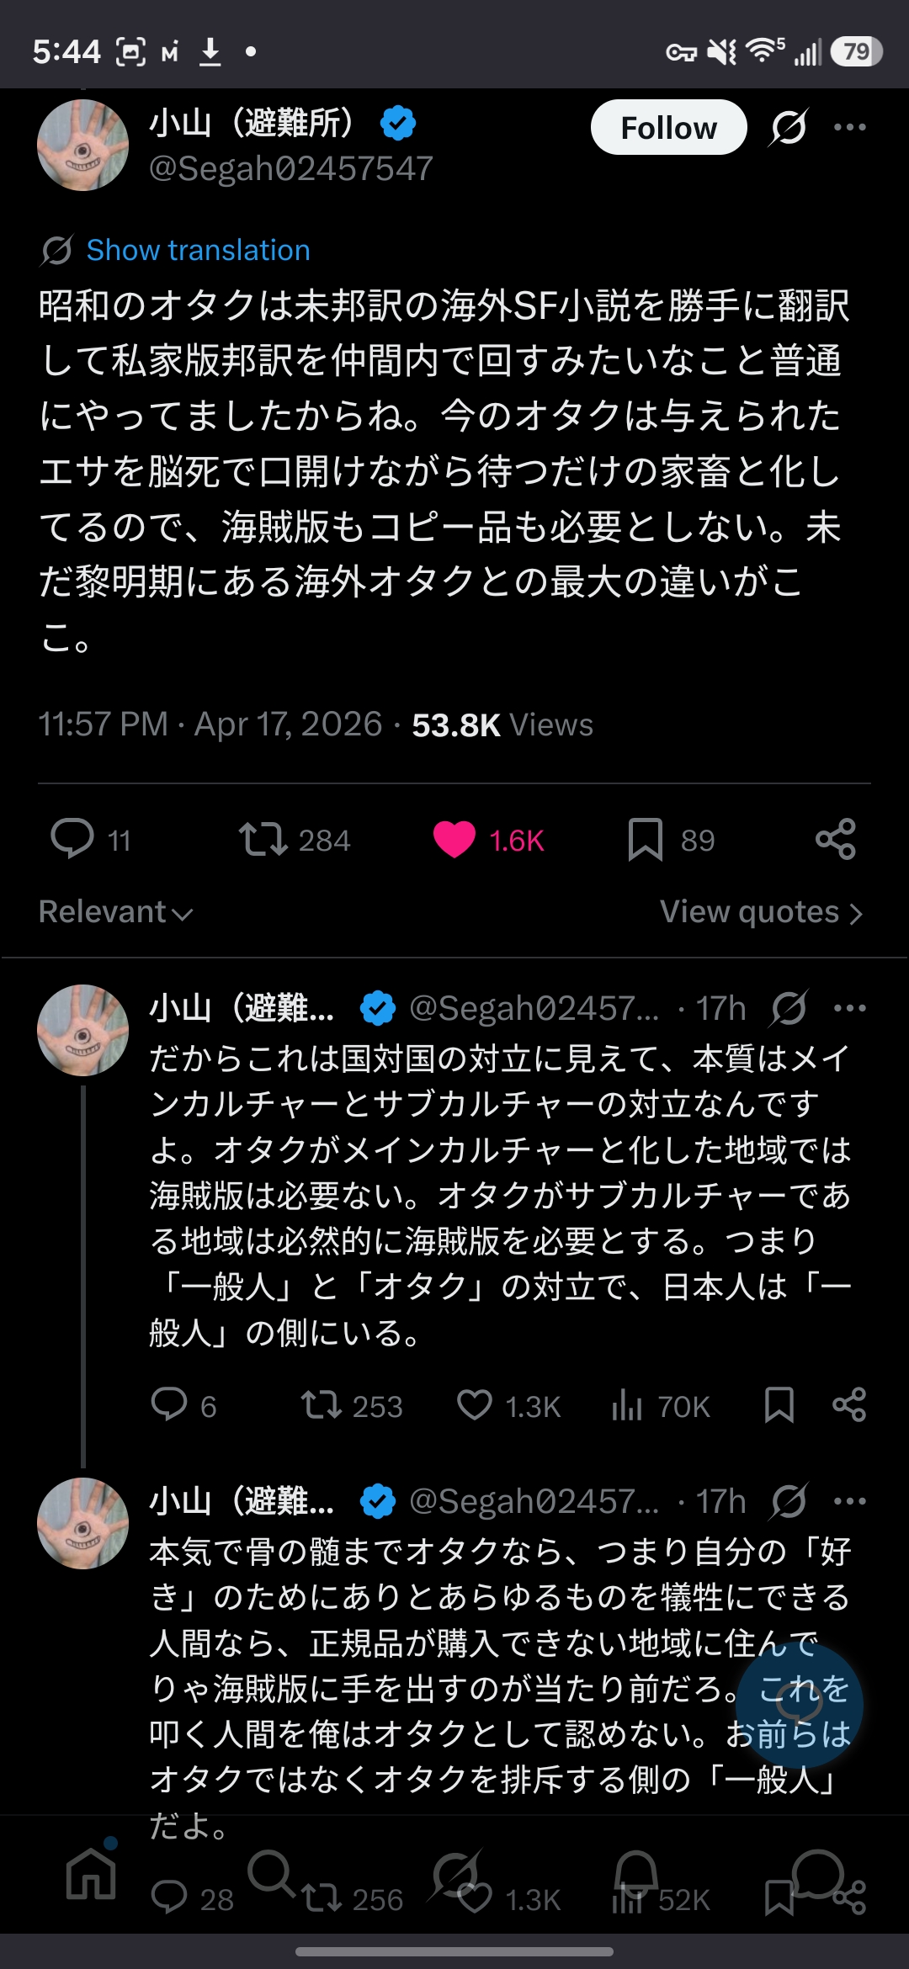Tap the floating reply compose button

(799, 1706)
